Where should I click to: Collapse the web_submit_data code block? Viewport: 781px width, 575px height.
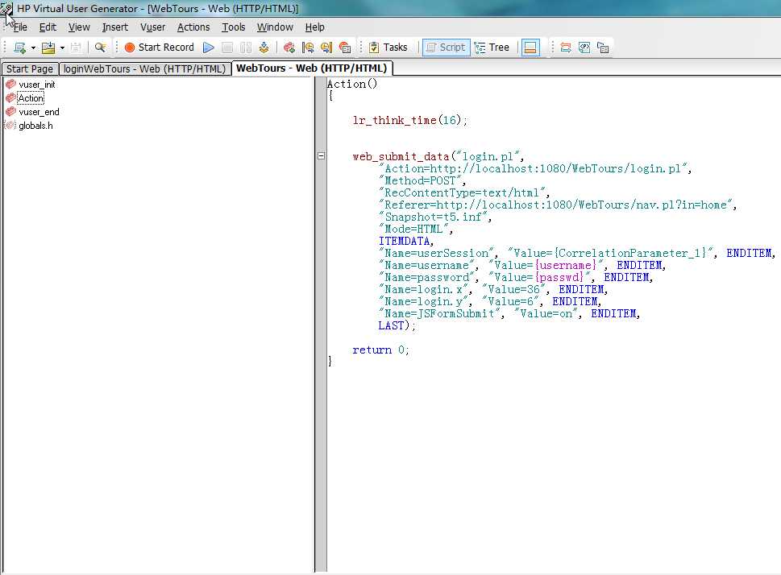coord(322,155)
